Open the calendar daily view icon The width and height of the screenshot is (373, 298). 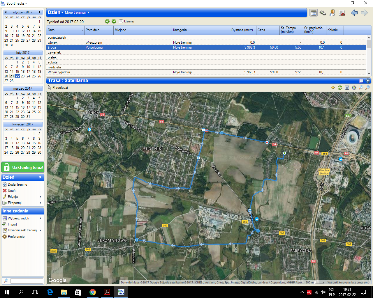tap(313, 13)
